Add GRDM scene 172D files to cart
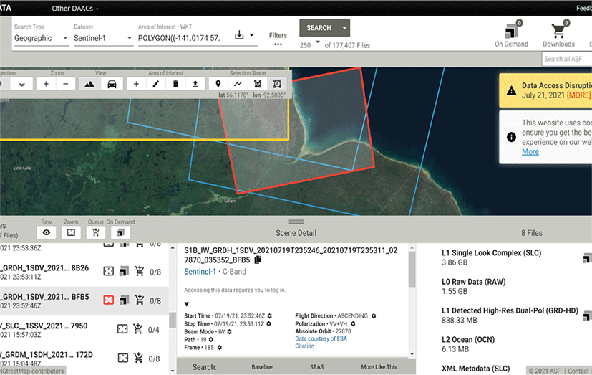592x375 pixels. pyautogui.click(x=139, y=357)
